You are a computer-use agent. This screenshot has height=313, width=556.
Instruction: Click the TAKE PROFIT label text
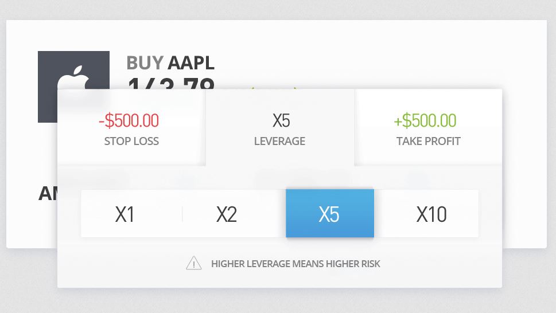(429, 141)
